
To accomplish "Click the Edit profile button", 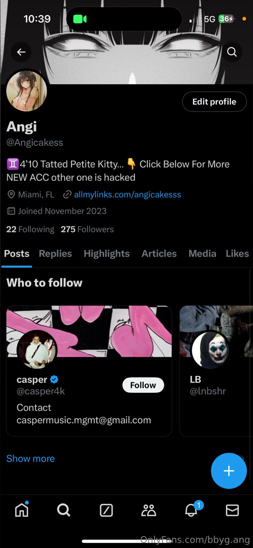I will pos(214,102).
